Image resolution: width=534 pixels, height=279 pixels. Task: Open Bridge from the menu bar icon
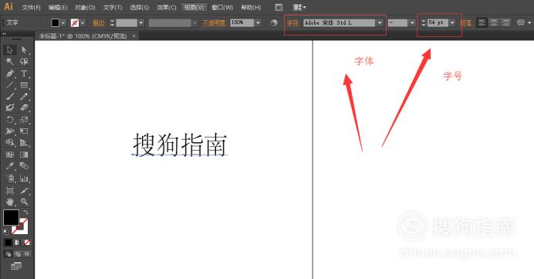(x=279, y=7)
